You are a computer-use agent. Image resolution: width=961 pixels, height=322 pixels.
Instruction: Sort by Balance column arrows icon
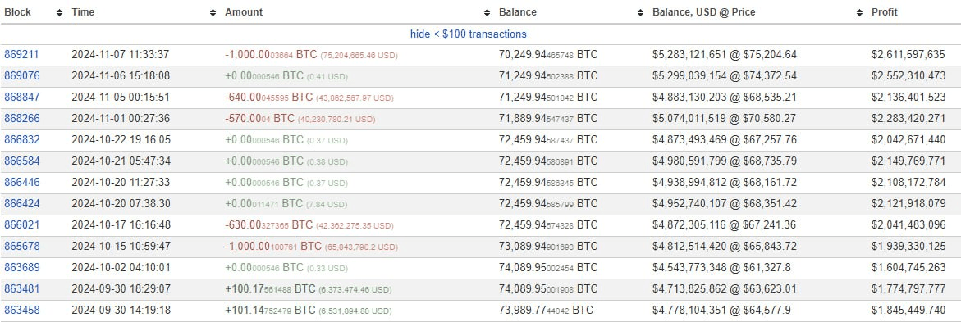coord(640,12)
